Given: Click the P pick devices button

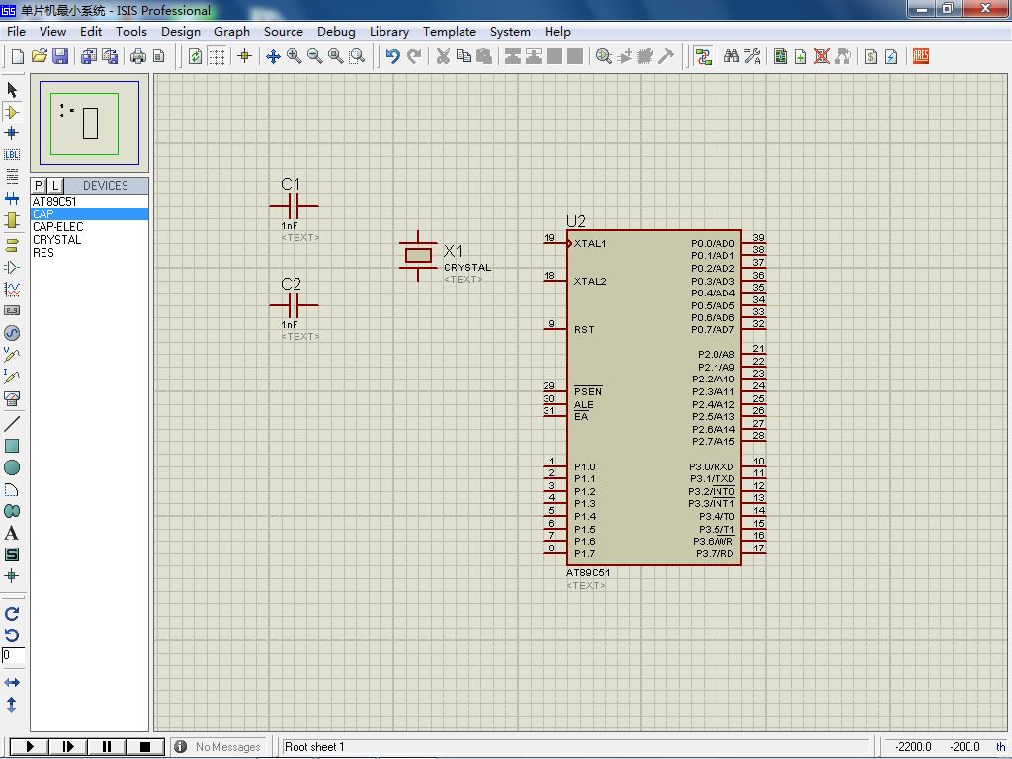Looking at the screenshot, I should click(x=39, y=185).
